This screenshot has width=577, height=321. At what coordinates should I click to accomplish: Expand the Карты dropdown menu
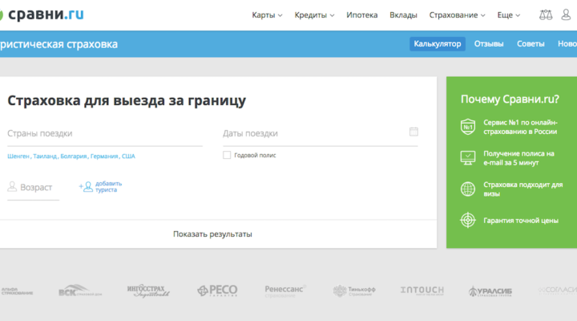267,14
